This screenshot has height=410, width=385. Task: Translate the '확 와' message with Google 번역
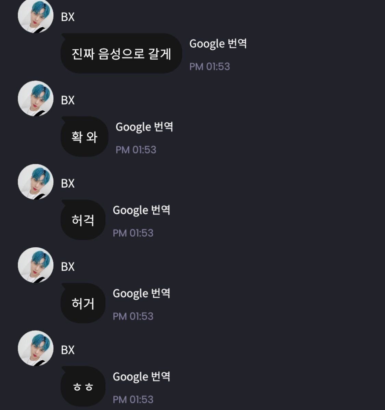click(144, 127)
